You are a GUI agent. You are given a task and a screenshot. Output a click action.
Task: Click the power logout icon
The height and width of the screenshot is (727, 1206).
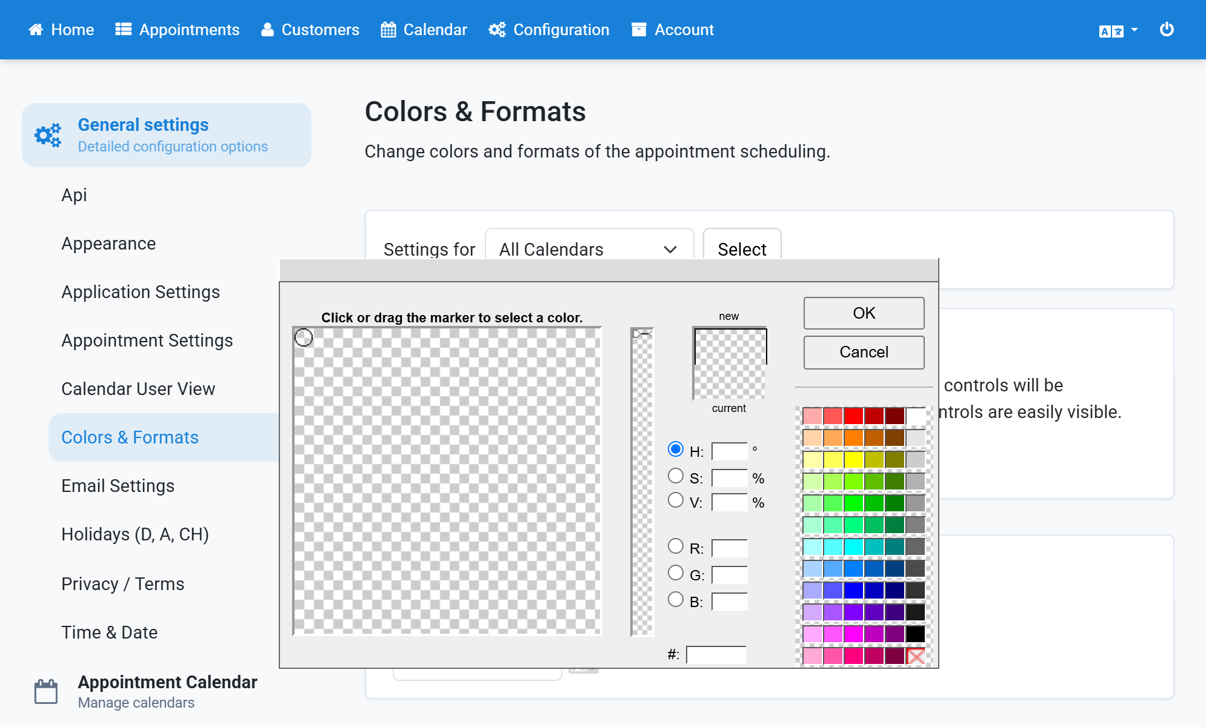(1167, 29)
